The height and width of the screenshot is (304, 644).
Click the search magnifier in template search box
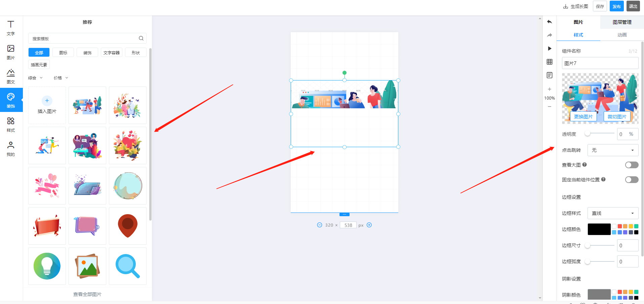coord(141,38)
